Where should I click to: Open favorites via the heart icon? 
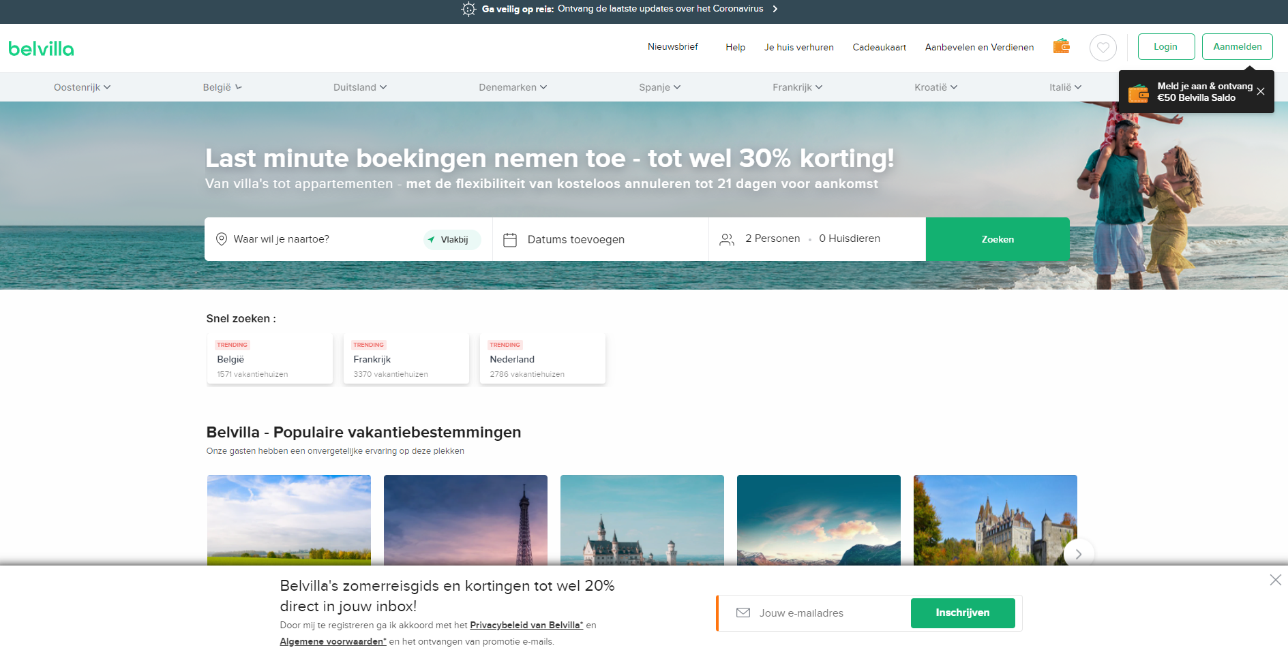[1103, 48]
